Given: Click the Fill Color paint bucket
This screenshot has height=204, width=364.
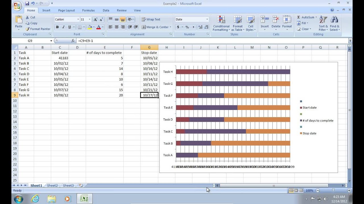Looking at the screenshot, I should 90,27.
